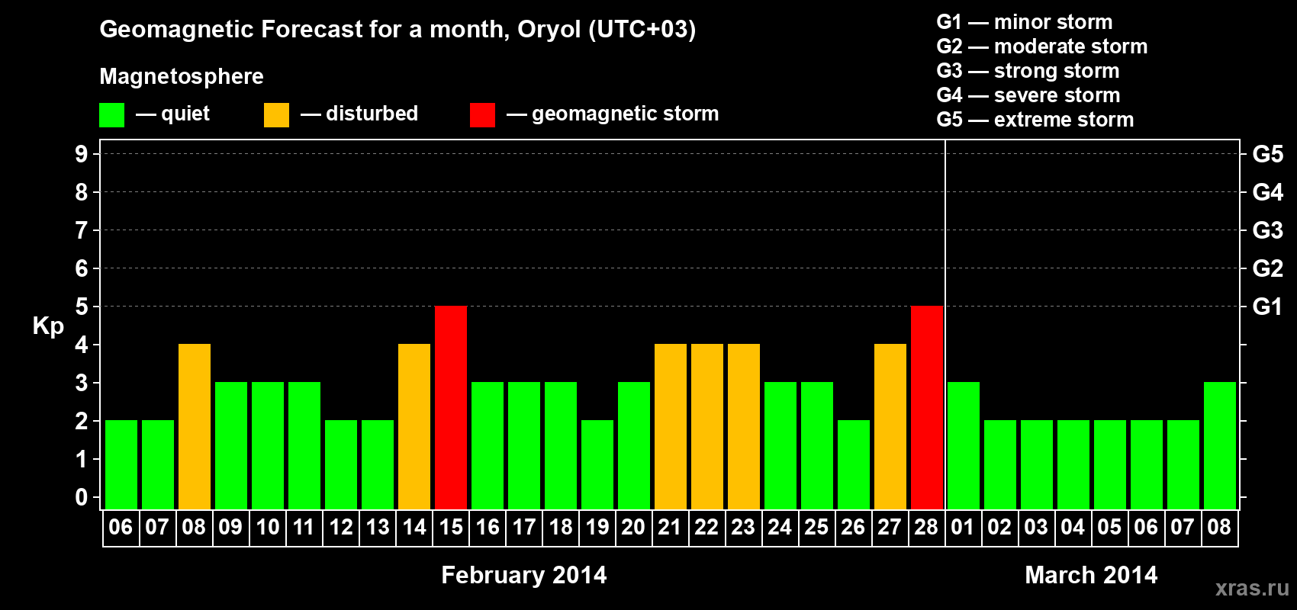Click the xras.ru watermark link
Screen dimensions: 1297x610
coord(1252,588)
